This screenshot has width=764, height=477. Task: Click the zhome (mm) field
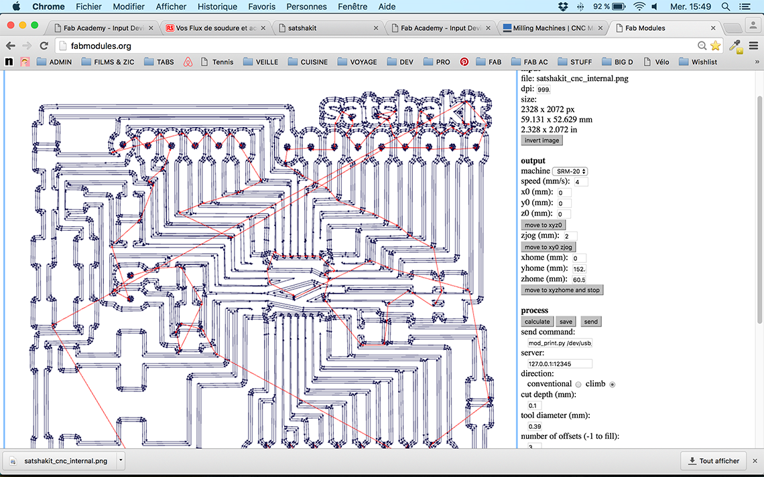pos(579,280)
